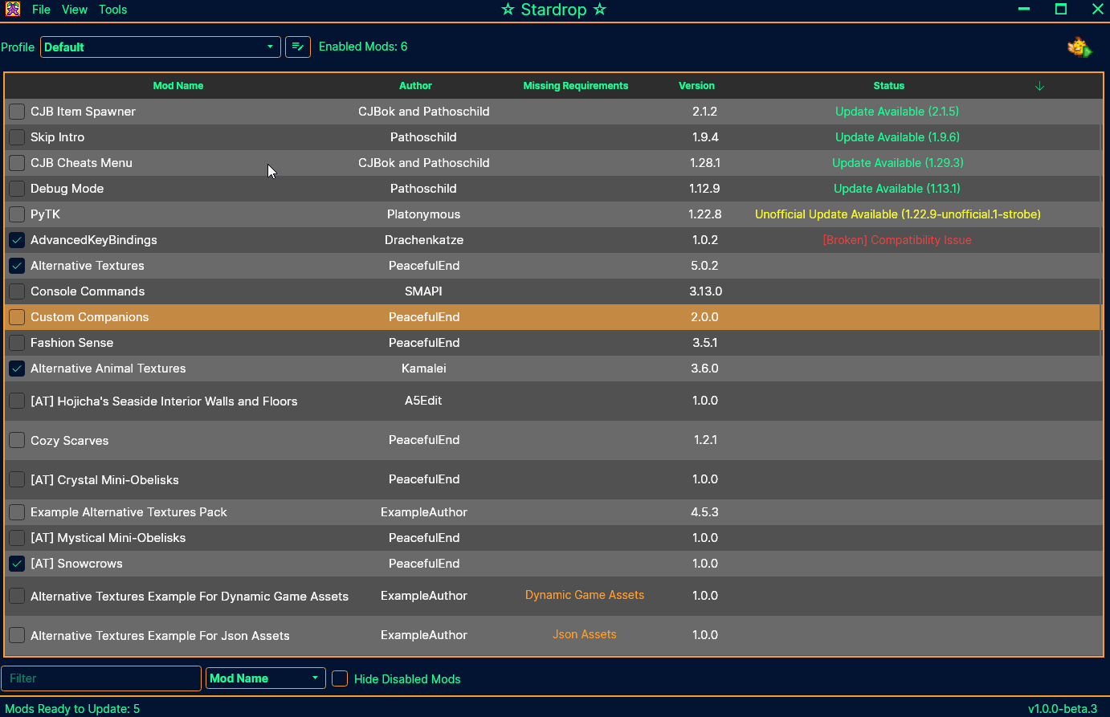
Task: Select the Cozy Scarves mod name
Action: (x=70, y=441)
